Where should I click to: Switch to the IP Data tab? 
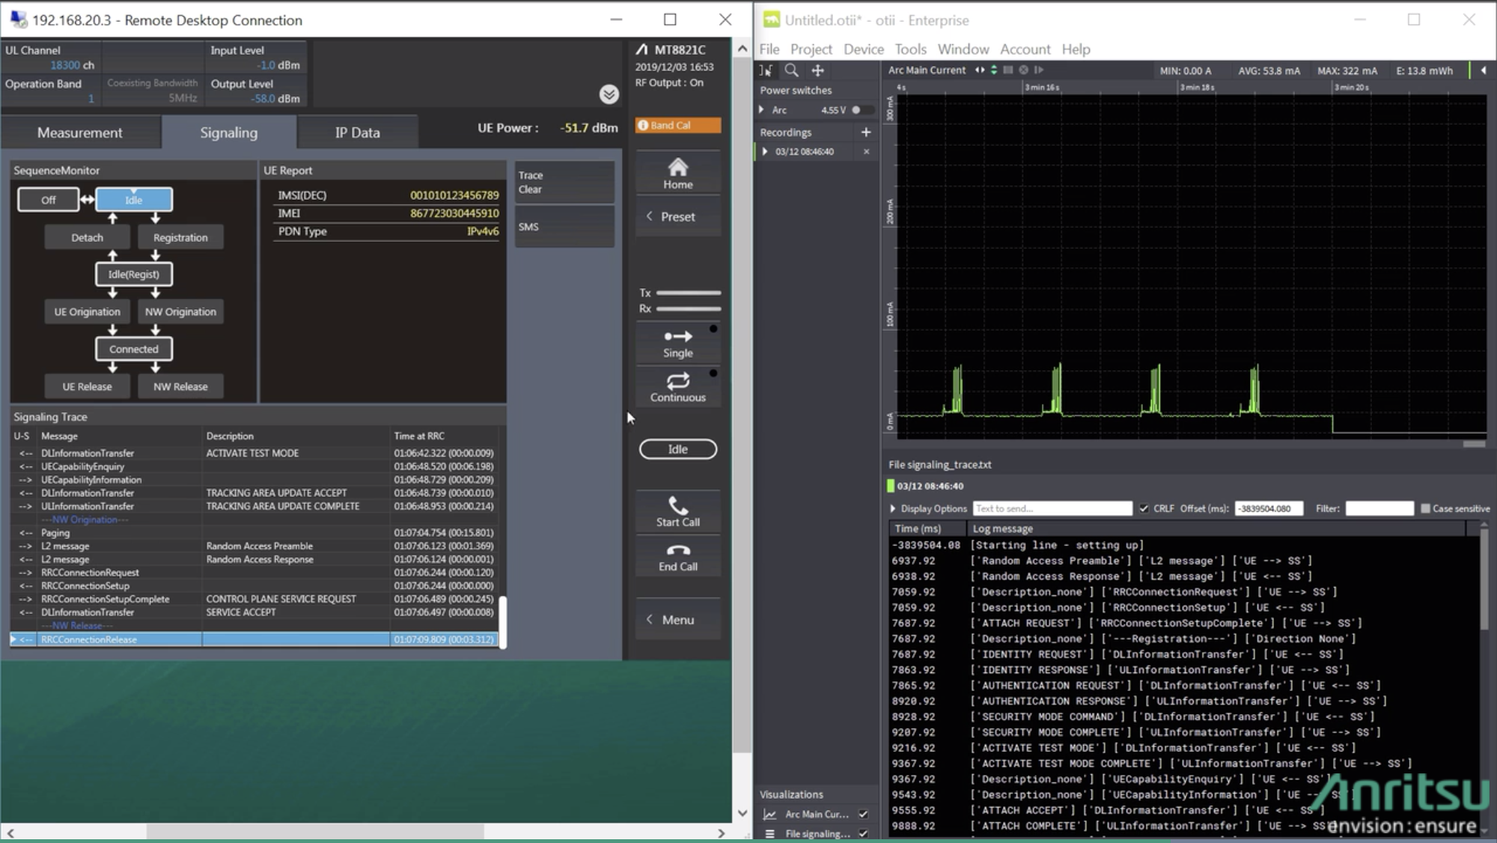point(357,132)
